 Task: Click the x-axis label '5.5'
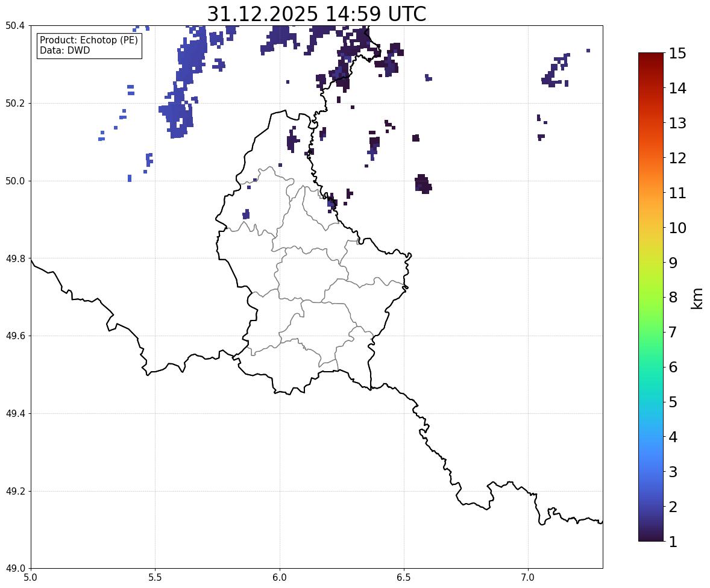coord(156,578)
